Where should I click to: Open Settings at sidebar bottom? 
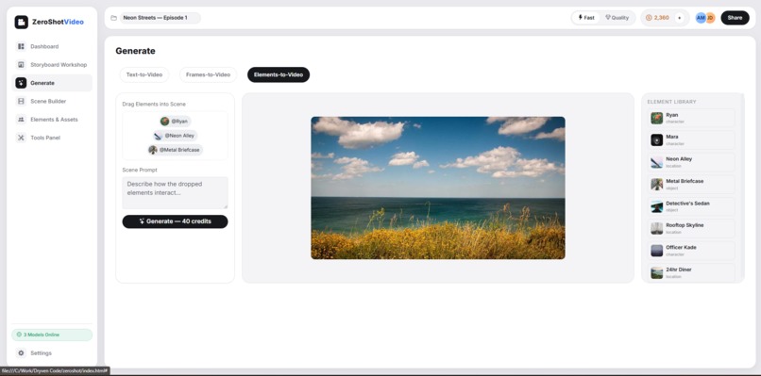point(52,353)
